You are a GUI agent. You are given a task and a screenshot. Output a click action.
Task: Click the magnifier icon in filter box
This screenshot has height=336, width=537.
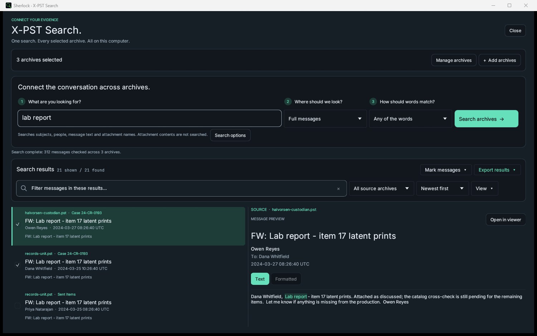point(24,188)
